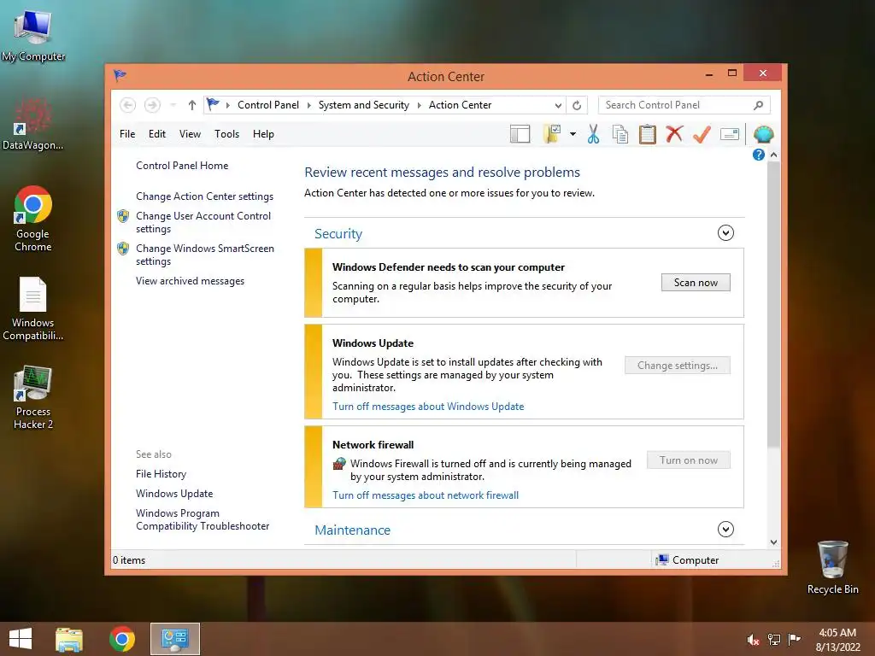Click the scrollbar up arrow

click(x=773, y=155)
